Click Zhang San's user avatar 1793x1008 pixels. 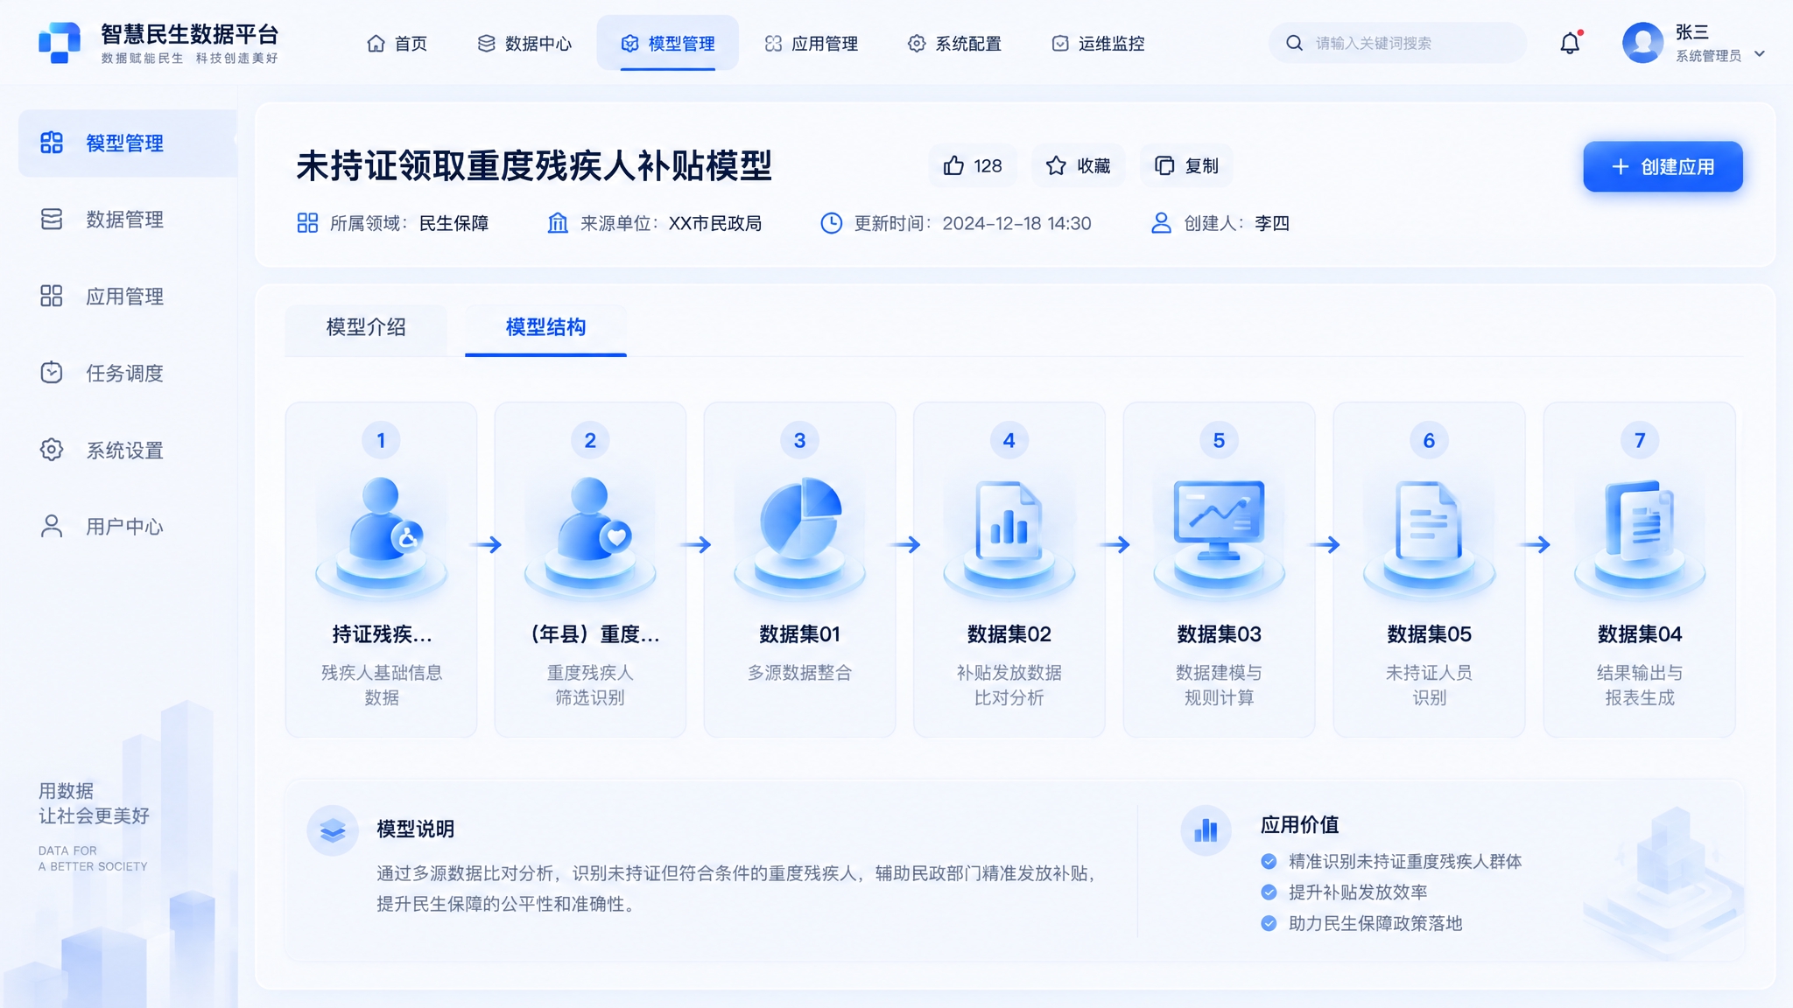click(x=1642, y=43)
